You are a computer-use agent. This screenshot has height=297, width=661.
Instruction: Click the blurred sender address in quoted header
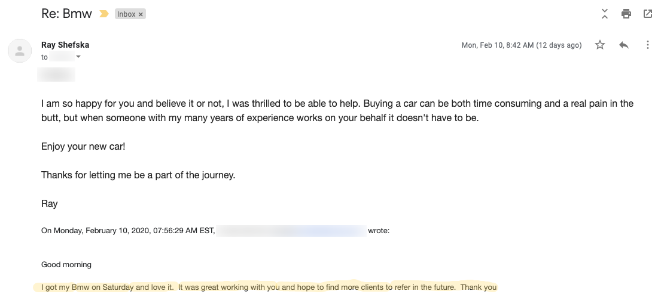click(x=291, y=231)
